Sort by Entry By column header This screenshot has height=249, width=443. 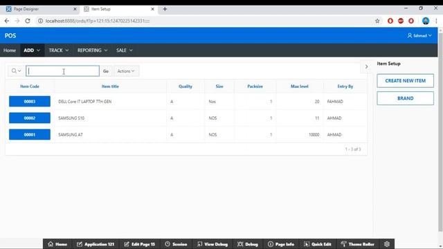345,86
